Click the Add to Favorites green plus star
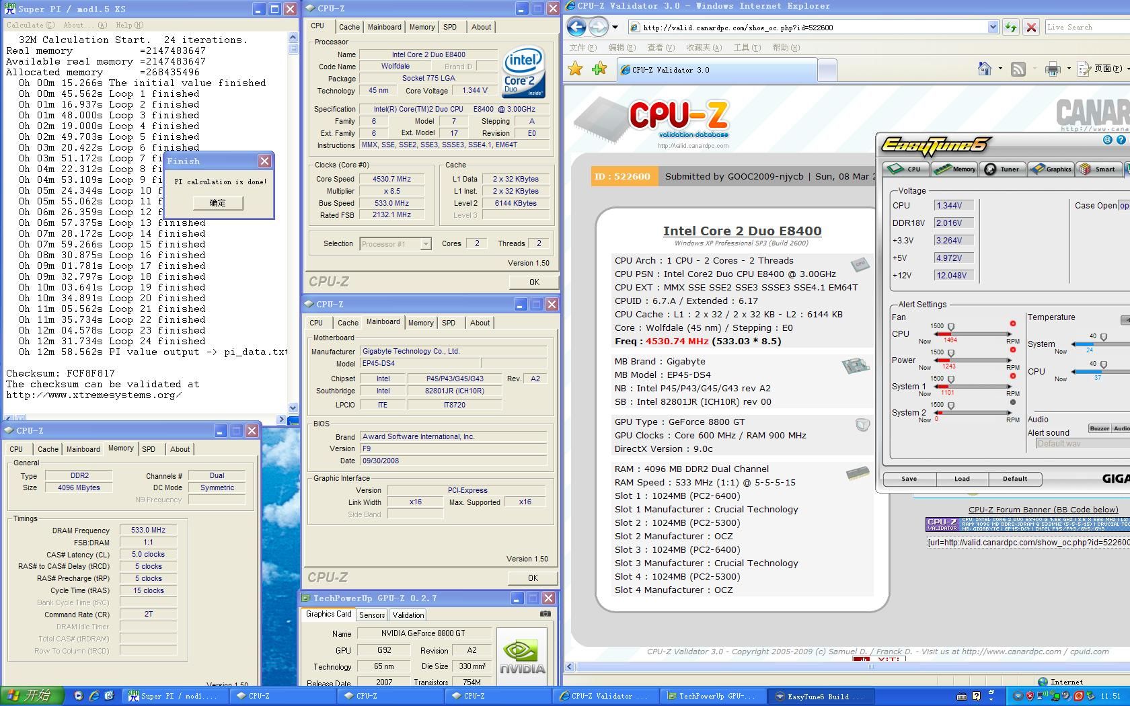The image size is (1130, 706). (599, 69)
